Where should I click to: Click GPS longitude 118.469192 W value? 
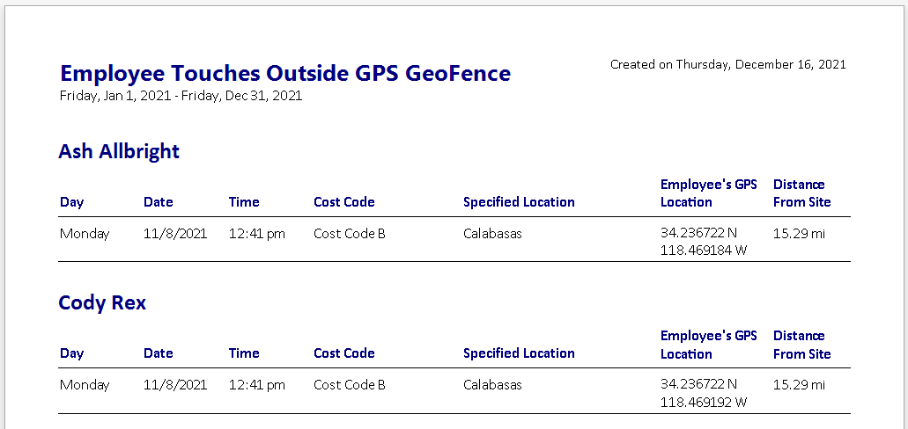point(704,402)
